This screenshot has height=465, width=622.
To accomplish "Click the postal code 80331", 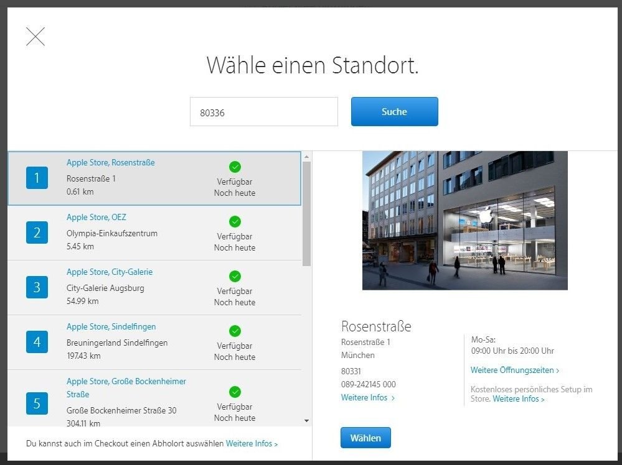I will (351, 371).
